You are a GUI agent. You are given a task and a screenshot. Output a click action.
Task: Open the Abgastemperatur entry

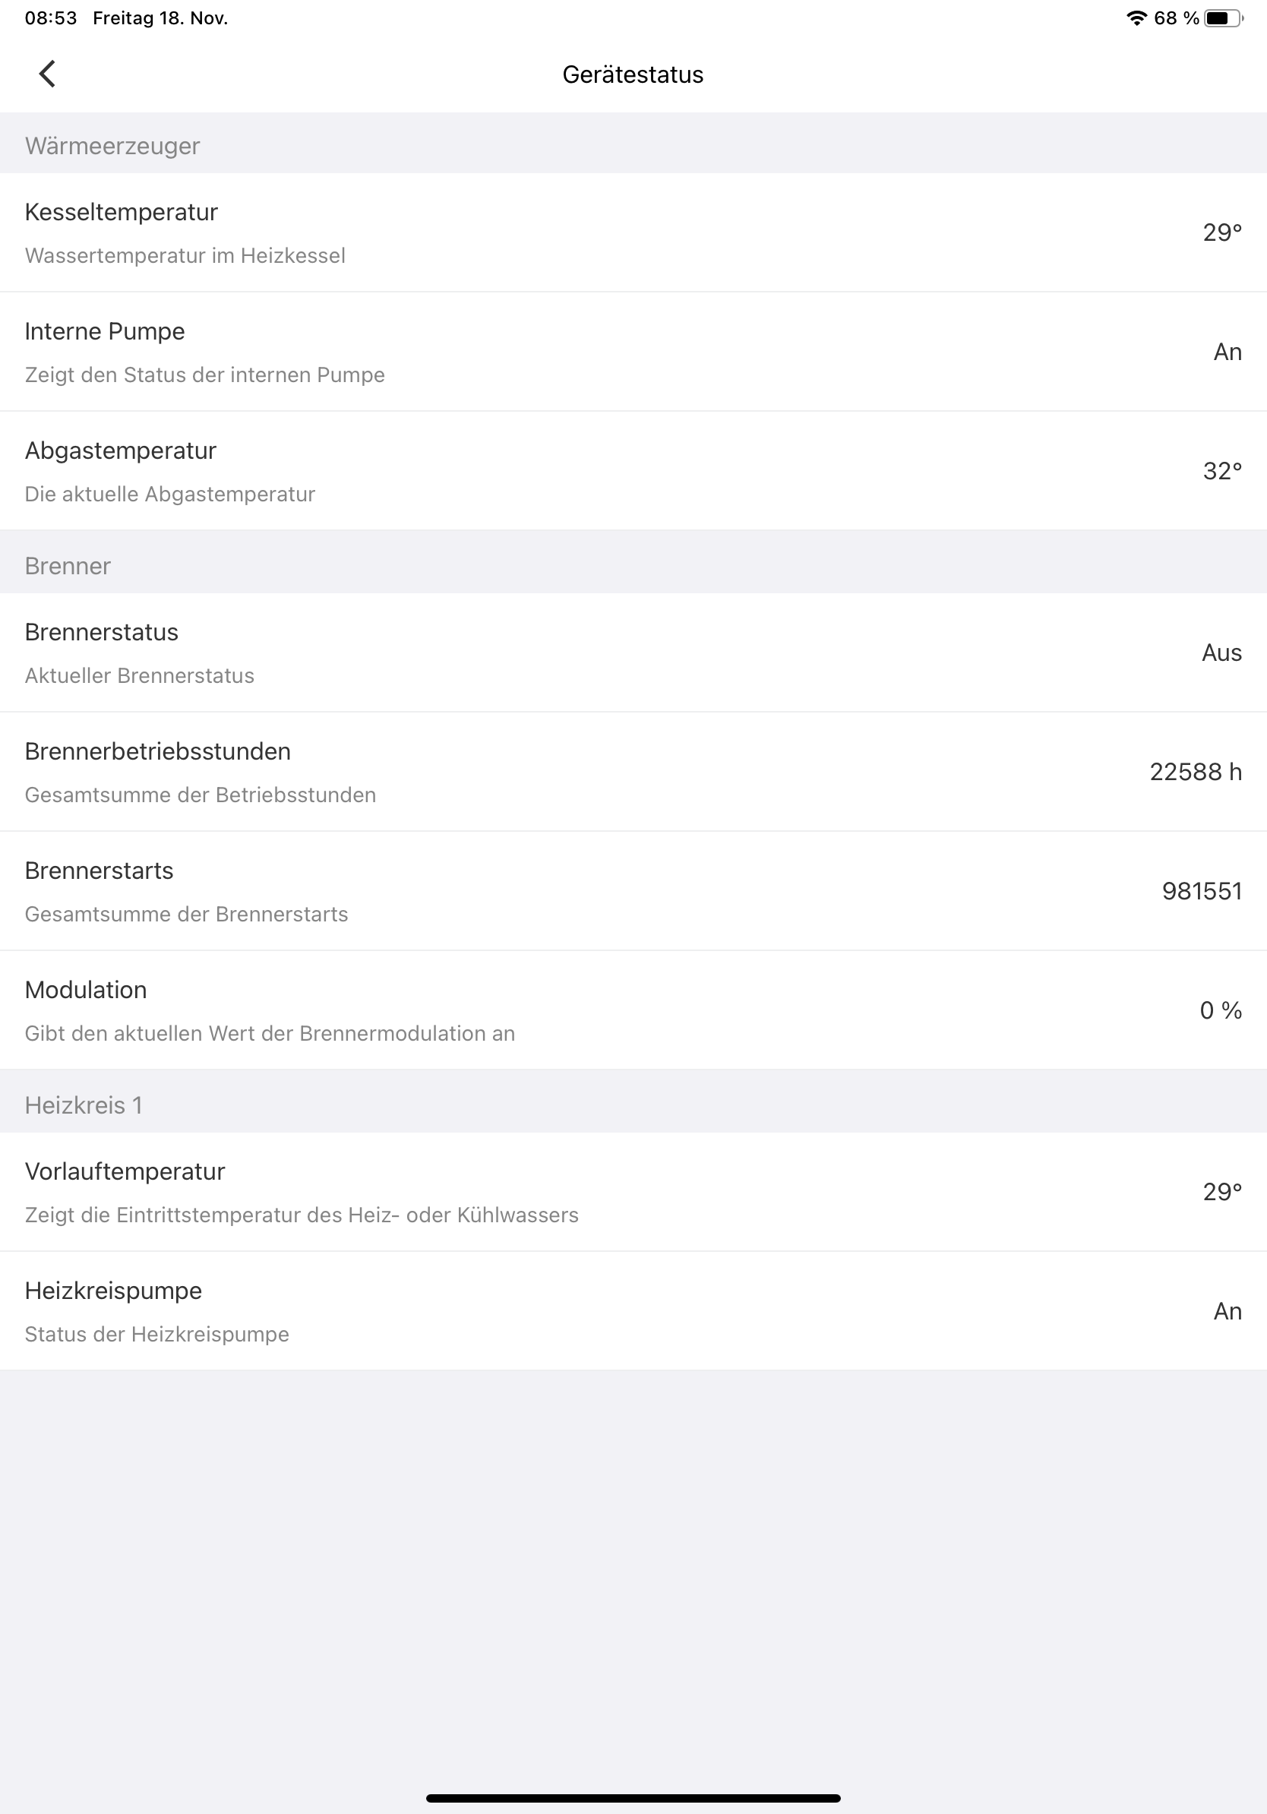click(x=632, y=471)
